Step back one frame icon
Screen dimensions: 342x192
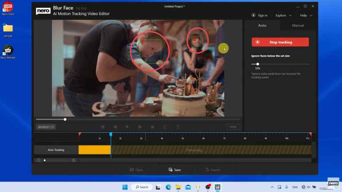115,127
